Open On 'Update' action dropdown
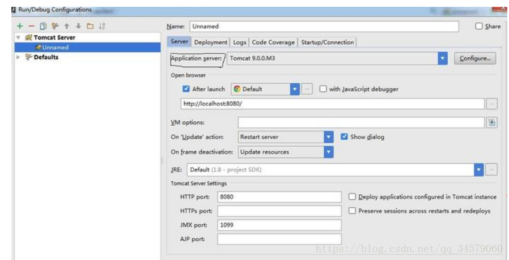 coord(286,137)
